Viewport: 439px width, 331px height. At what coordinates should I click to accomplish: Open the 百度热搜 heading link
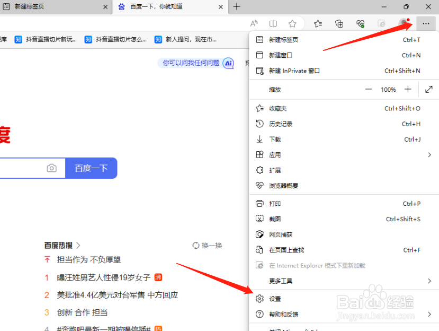pyautogui.click(x=62, y=246)
